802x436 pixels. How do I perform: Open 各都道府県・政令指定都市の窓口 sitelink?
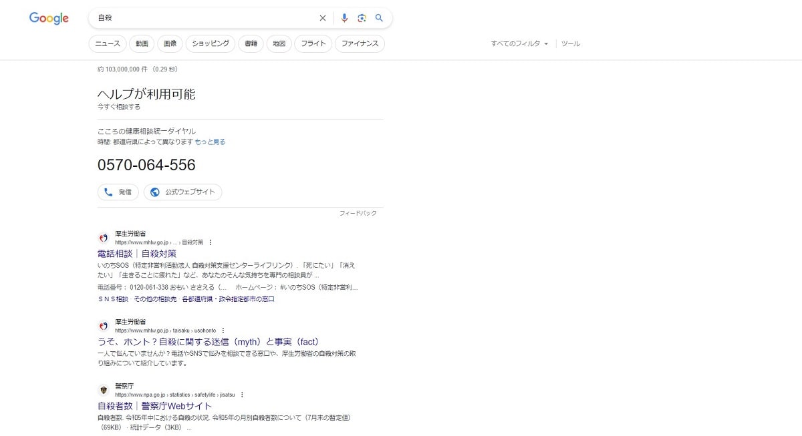click(228, 299)
